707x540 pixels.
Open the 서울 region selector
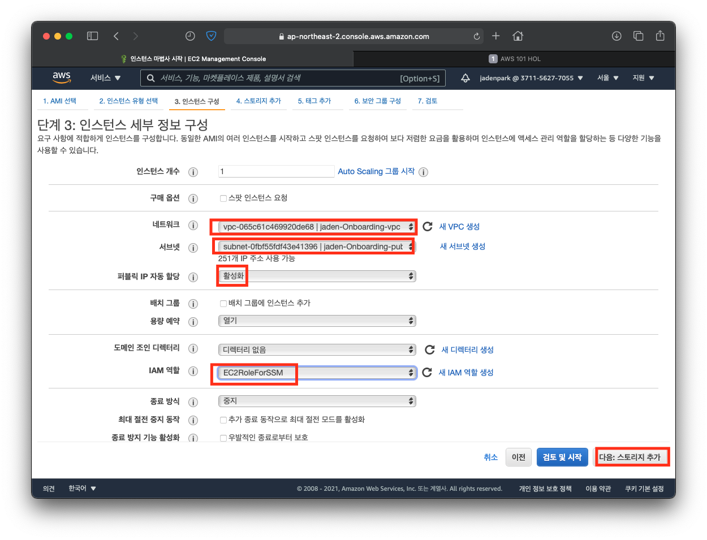coord(608,78)
